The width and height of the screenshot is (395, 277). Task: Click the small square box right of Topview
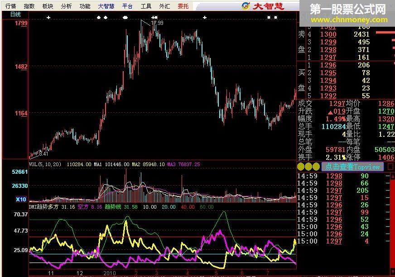point(390,167)
